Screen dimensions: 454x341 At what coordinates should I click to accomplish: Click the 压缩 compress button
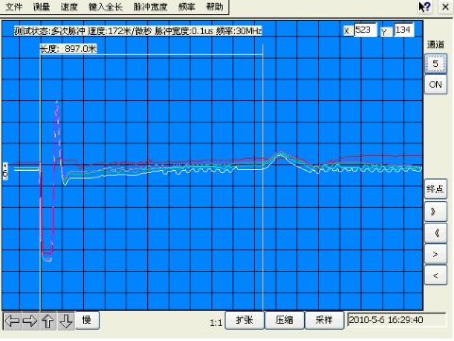(284, 320)
